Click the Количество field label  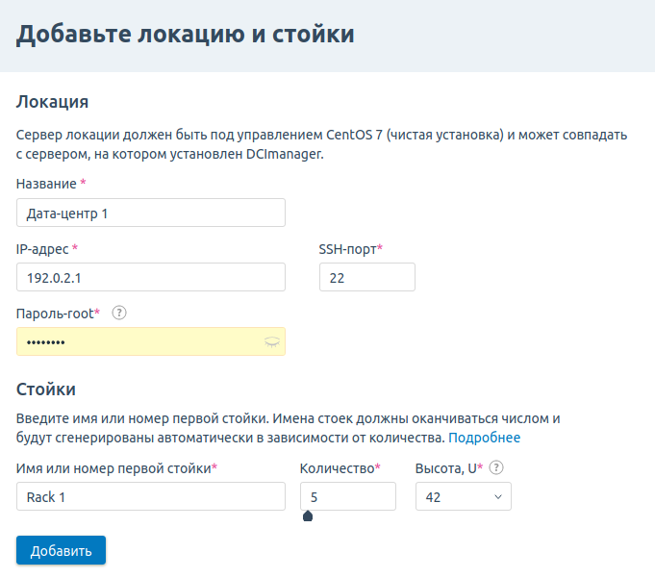337,467
